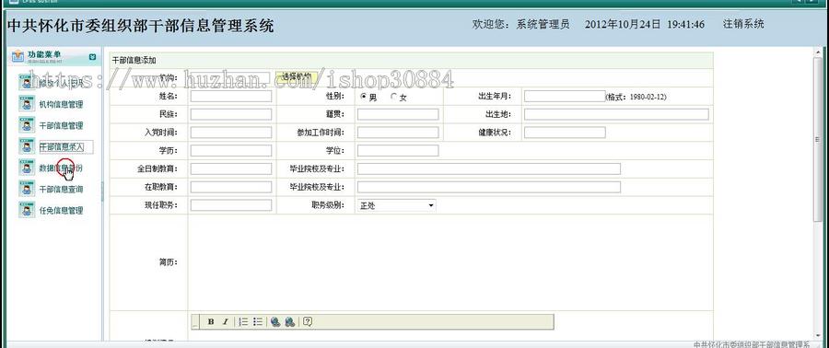
Task: Click the icon beside 任免信息管理
Action: (x=27, y=210)
